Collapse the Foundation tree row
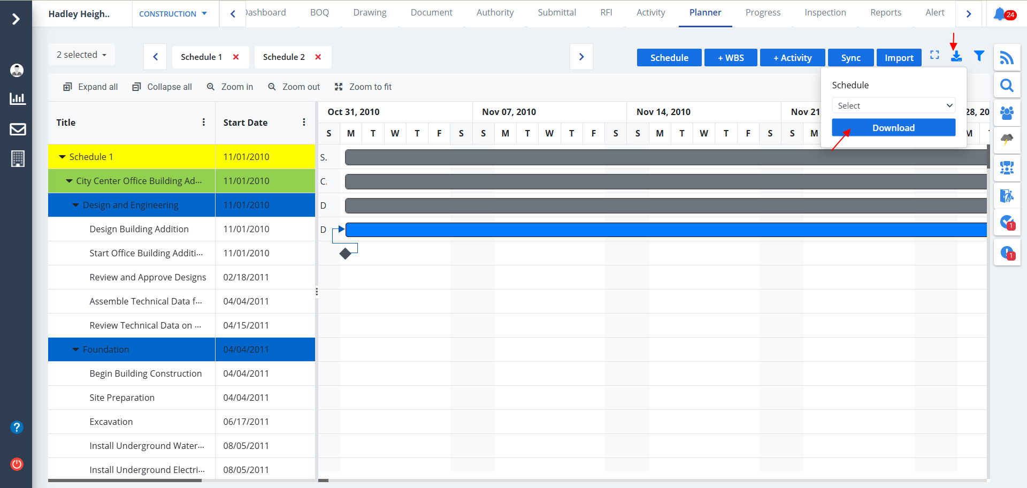The height and width of the screenshot is (488, 1027). click(76, 349)
